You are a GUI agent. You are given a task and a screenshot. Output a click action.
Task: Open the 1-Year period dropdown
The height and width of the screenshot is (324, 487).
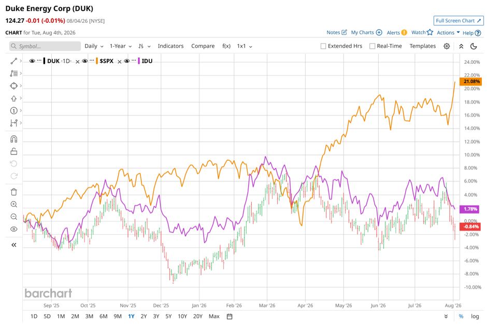pos(121,46)
